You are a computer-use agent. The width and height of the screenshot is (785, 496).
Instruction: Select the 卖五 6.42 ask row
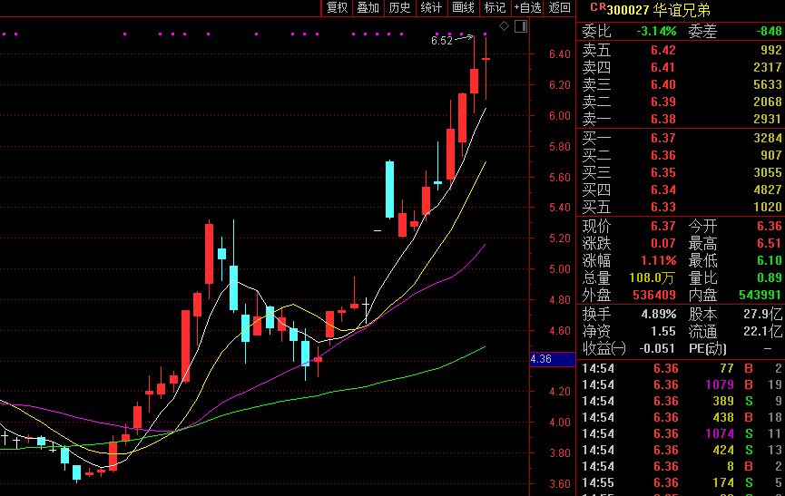681,50
